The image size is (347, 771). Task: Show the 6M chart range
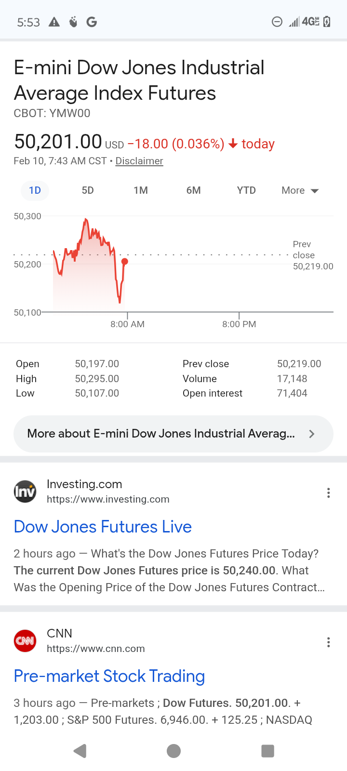click(x=193, y=190)
